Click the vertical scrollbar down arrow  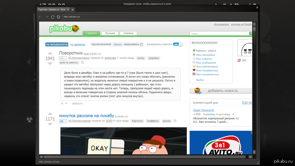pos(255,152)
